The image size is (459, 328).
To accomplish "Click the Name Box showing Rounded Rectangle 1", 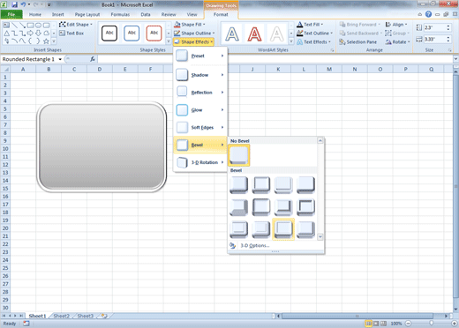I will click(x=32, y=59).
